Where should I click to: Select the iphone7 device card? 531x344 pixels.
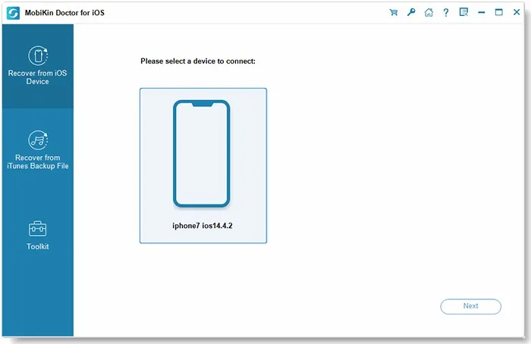coord(203,165)
